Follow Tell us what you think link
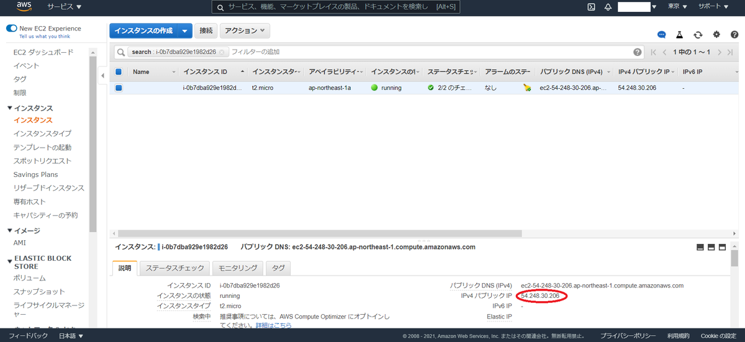Screen dimensions: 745x342 45,37
